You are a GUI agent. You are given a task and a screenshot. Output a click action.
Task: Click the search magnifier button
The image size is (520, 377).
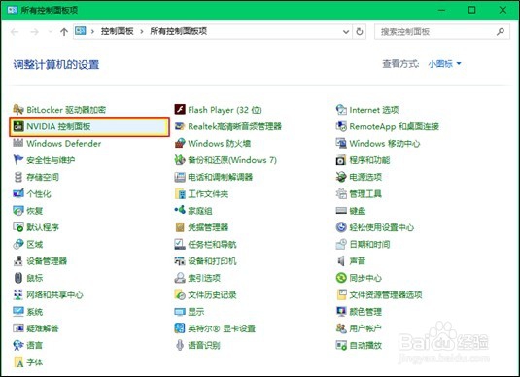501,32
